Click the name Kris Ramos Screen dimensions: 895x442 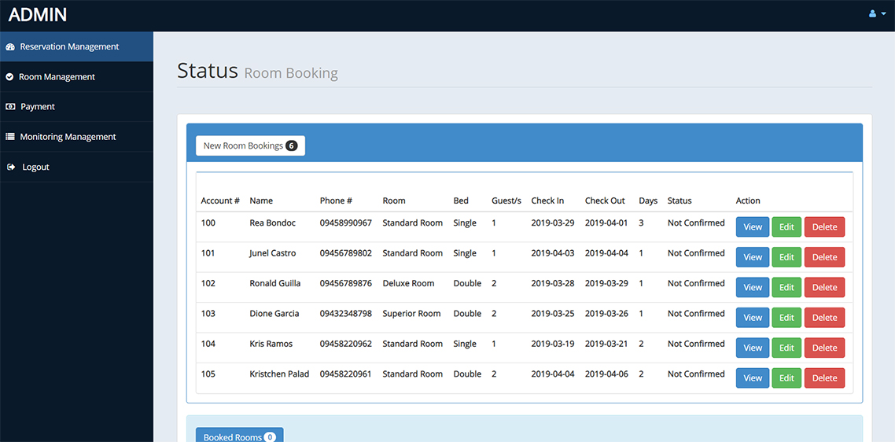[x=271, y=344]
